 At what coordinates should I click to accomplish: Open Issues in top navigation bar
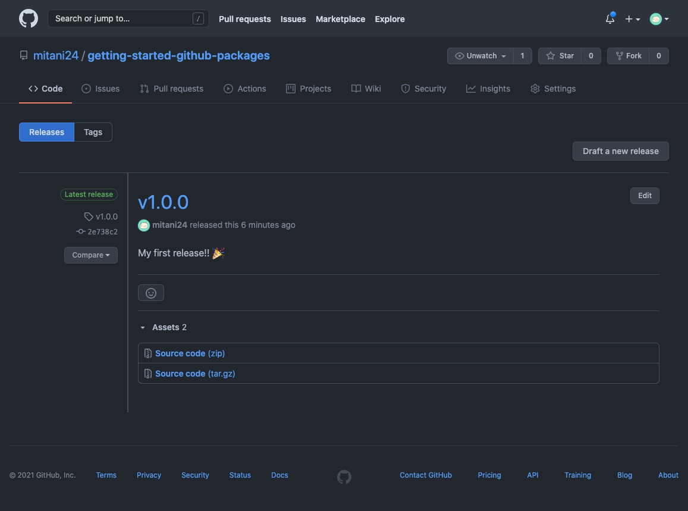click(x=293, y=19)
